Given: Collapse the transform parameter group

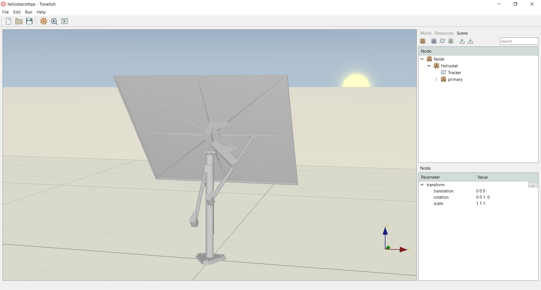Looking at the screenshot, I should [x=422, y=185].
